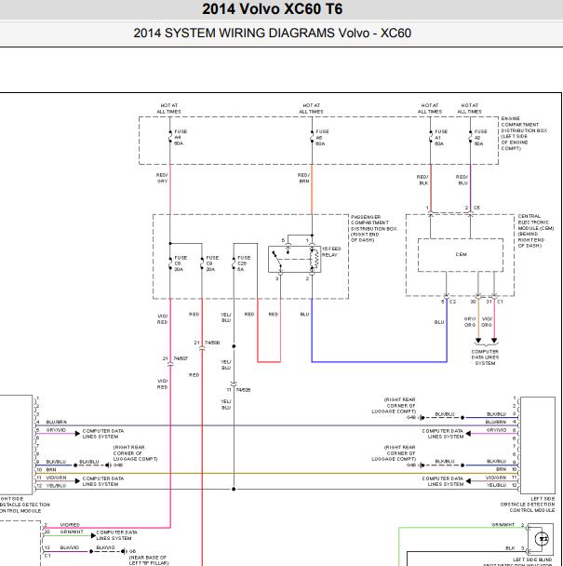Click "YEL/BLU" at left module pin 12
Screen dimensions: 563x566
click(56, 486)
